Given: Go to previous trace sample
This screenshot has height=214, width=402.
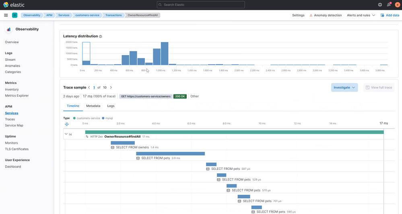Looking at the screenshot, I should pos(89,88).
